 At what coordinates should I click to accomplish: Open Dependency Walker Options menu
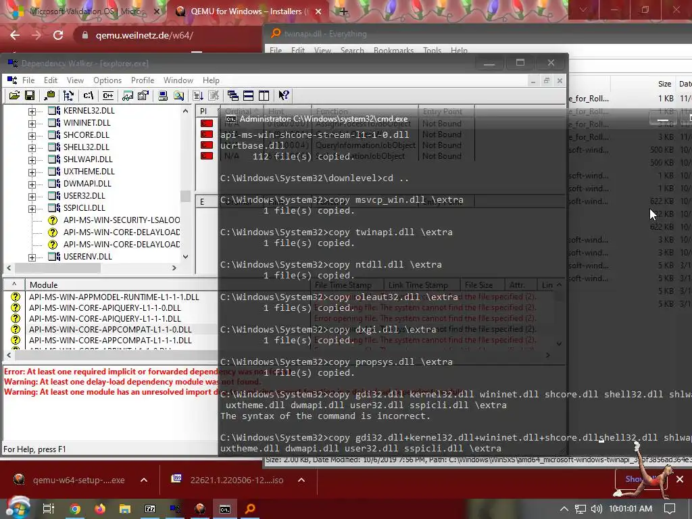point(107,80)
